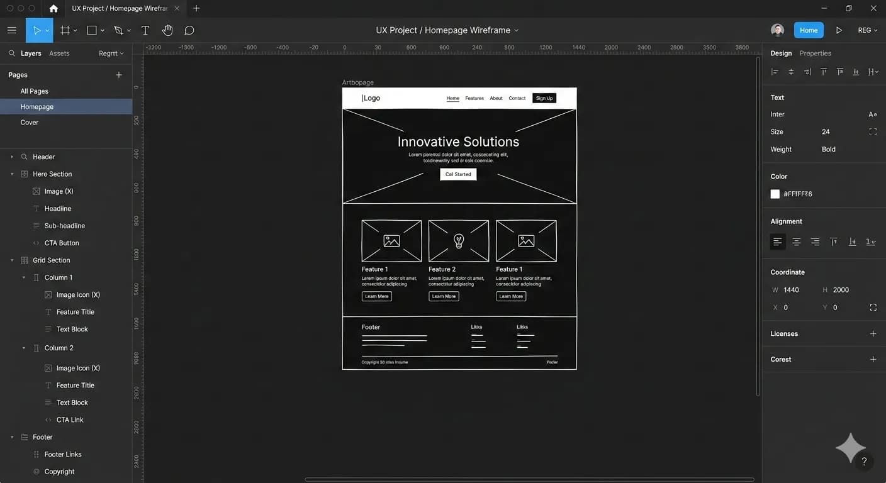Enable center horizontal alignment for text
Image resolution: width=886 pixels, height=483 pixels.
(x=796, y=241)
